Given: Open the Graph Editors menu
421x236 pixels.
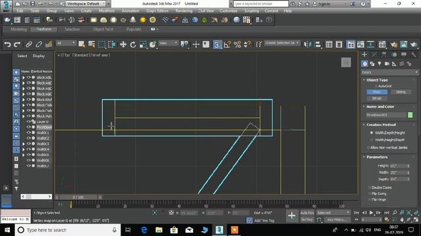Looking at the screenshot, I should (x=157, y=11).
